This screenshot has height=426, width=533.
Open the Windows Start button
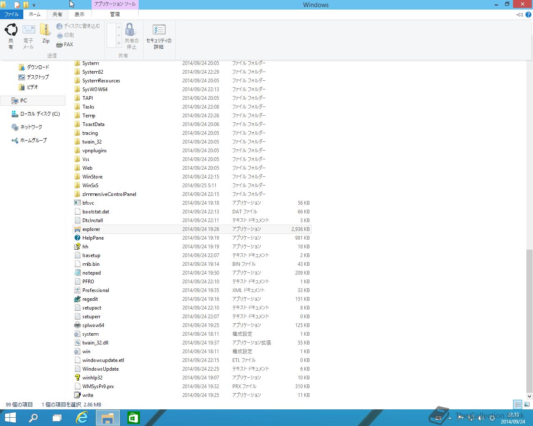(10, 418)
